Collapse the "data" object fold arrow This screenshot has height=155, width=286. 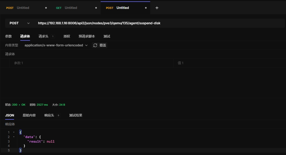click(x=14, y=137)
